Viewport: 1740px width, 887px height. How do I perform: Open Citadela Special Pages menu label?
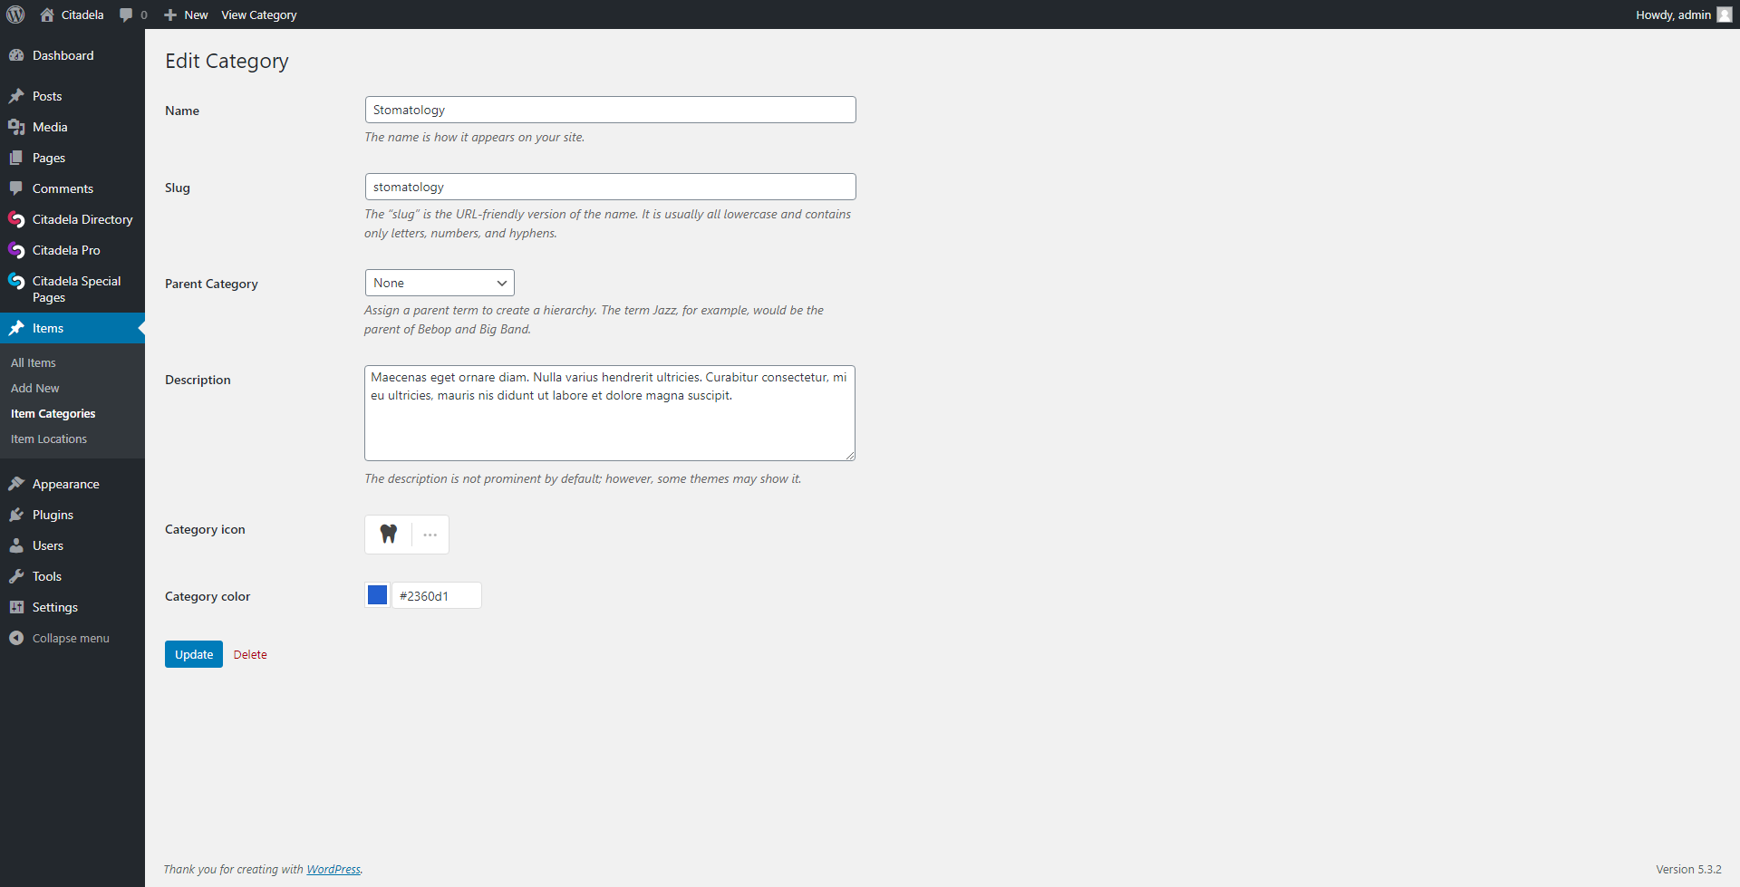[x=77, y=289]
